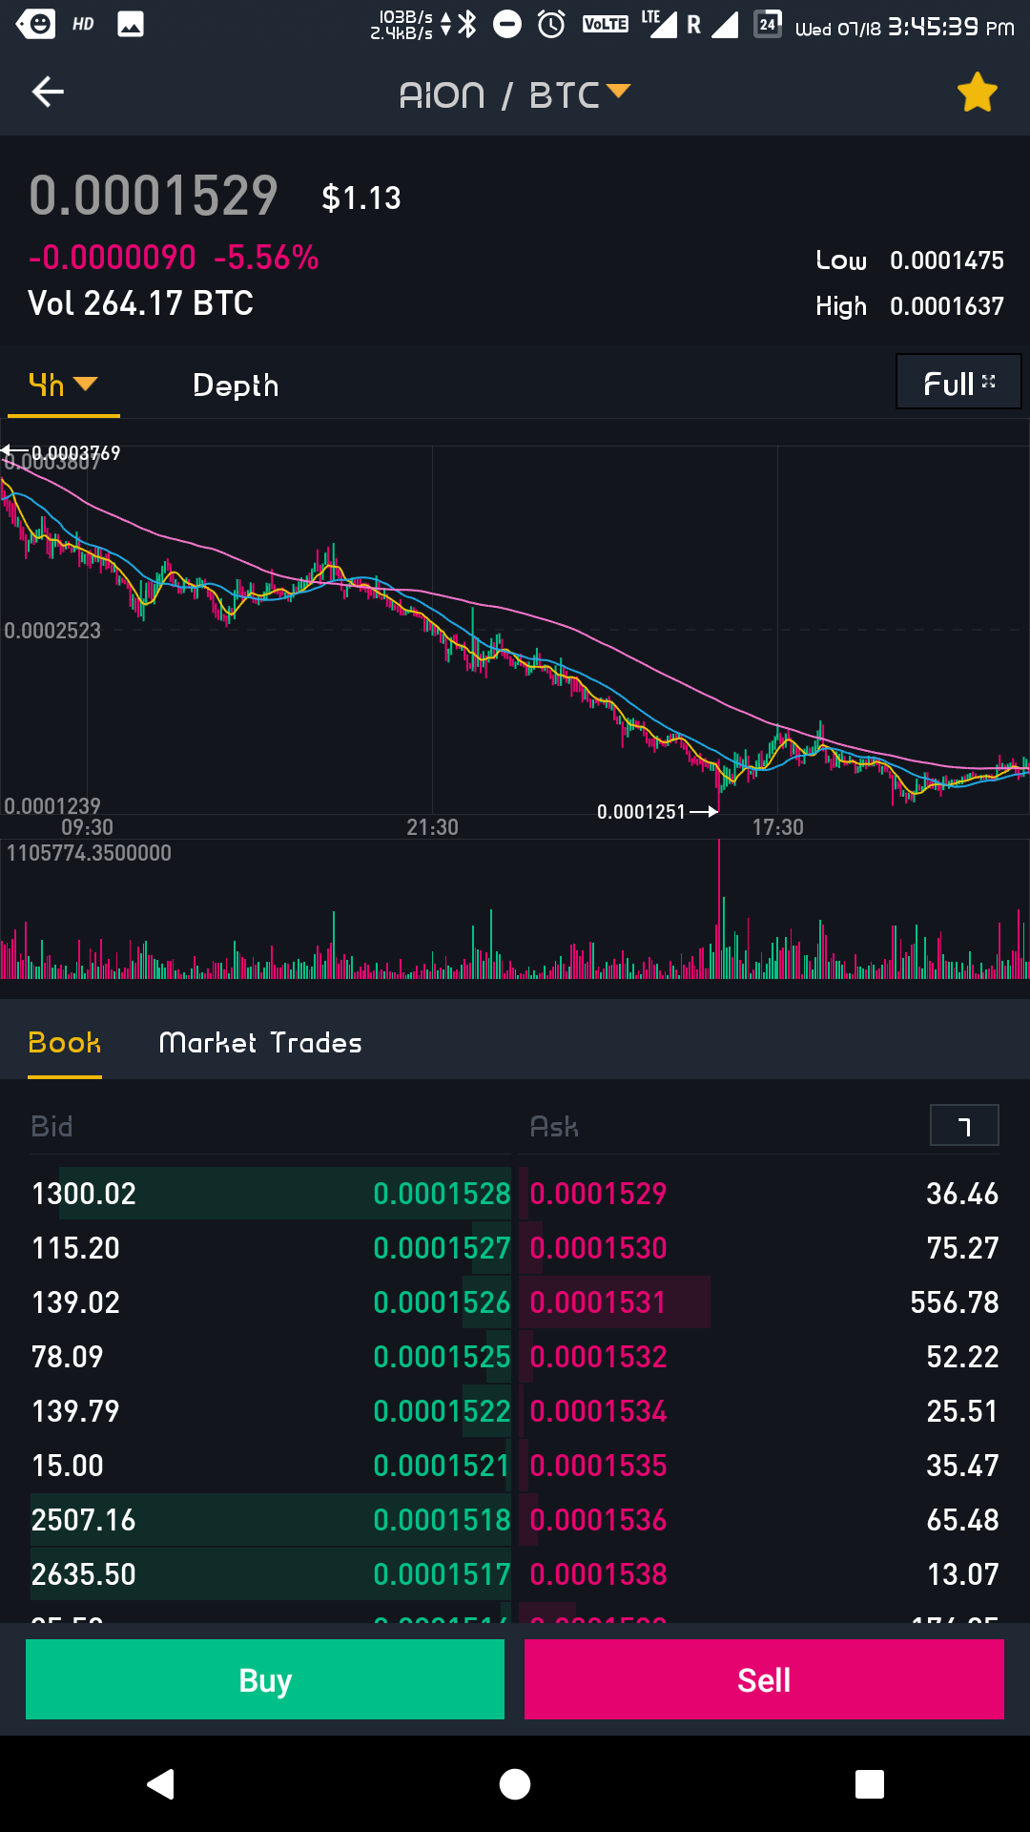Viewport: 1030px width, 1832px height.
Task: Open the AION / BTC pair dropdown
Action: pos(515,94)
